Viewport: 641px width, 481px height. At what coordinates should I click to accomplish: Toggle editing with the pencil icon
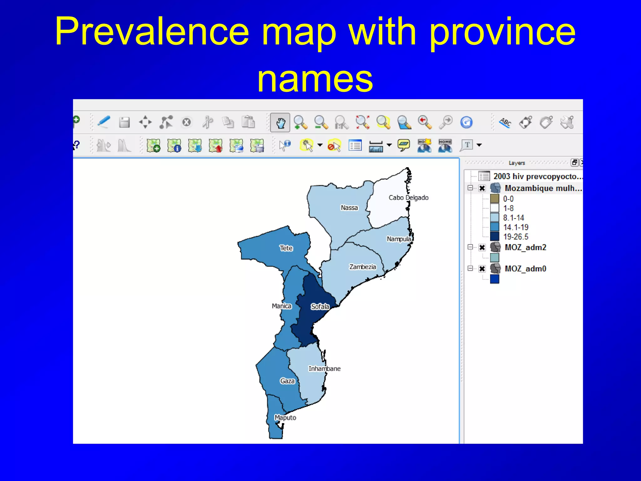coord(104,122)
